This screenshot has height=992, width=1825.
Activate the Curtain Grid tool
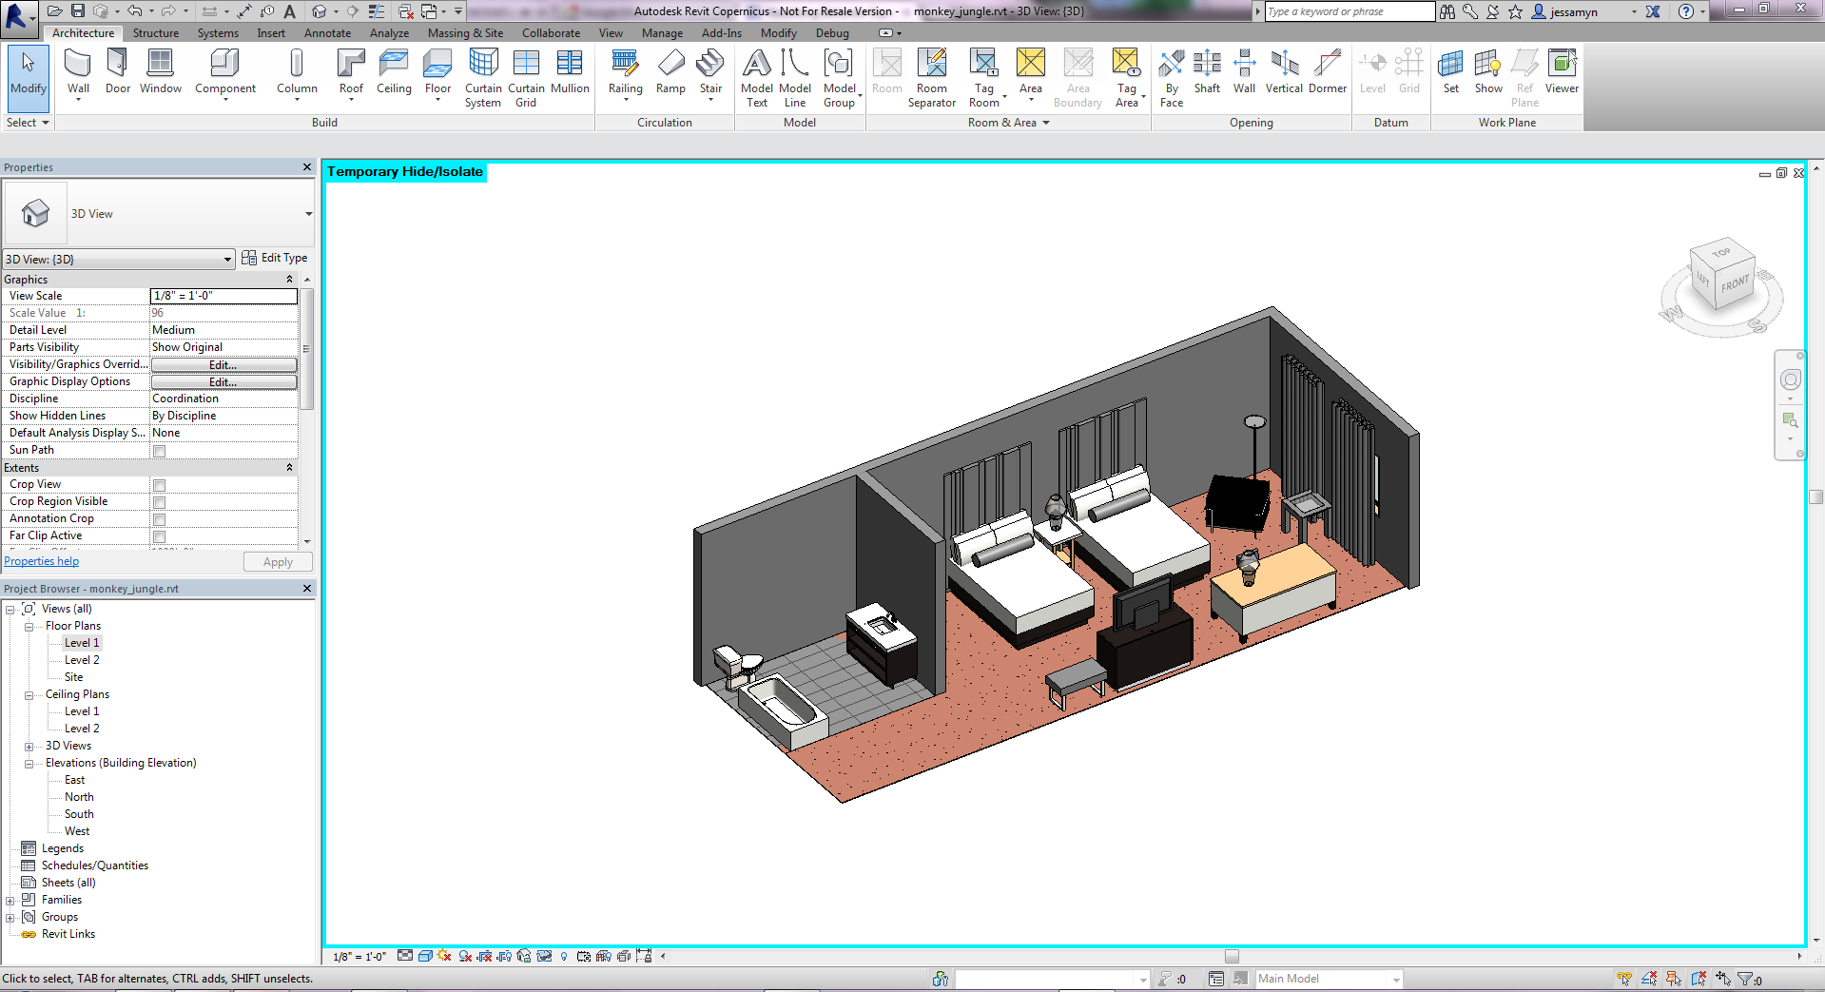[x=526, y=78]
